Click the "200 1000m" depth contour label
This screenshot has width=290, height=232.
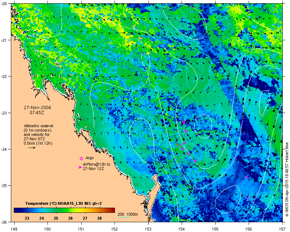128,215
